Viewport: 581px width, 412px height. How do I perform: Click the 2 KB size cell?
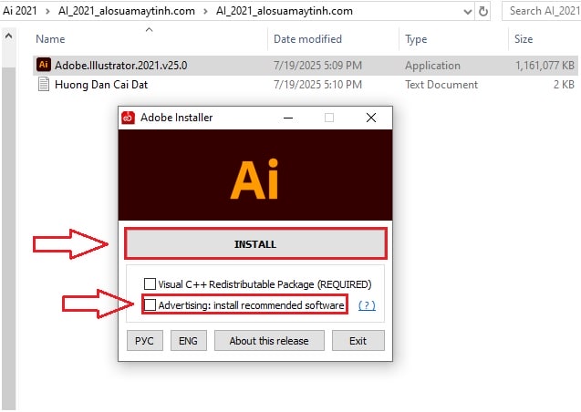(564, 85)
